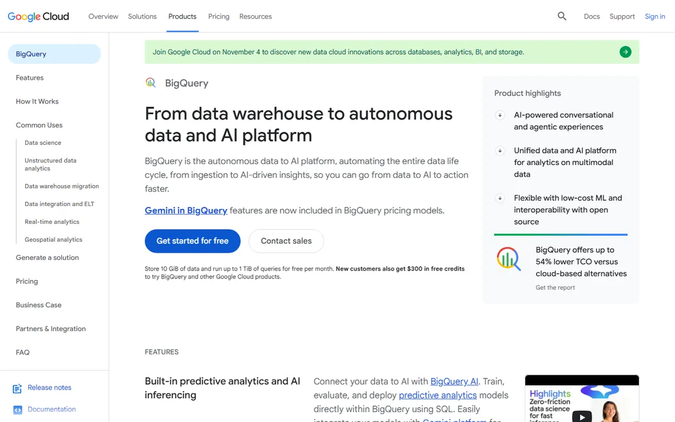This screenshot has height=422, width=675.
Task: Open the search magnifier icon
Action: click(561, 17)
